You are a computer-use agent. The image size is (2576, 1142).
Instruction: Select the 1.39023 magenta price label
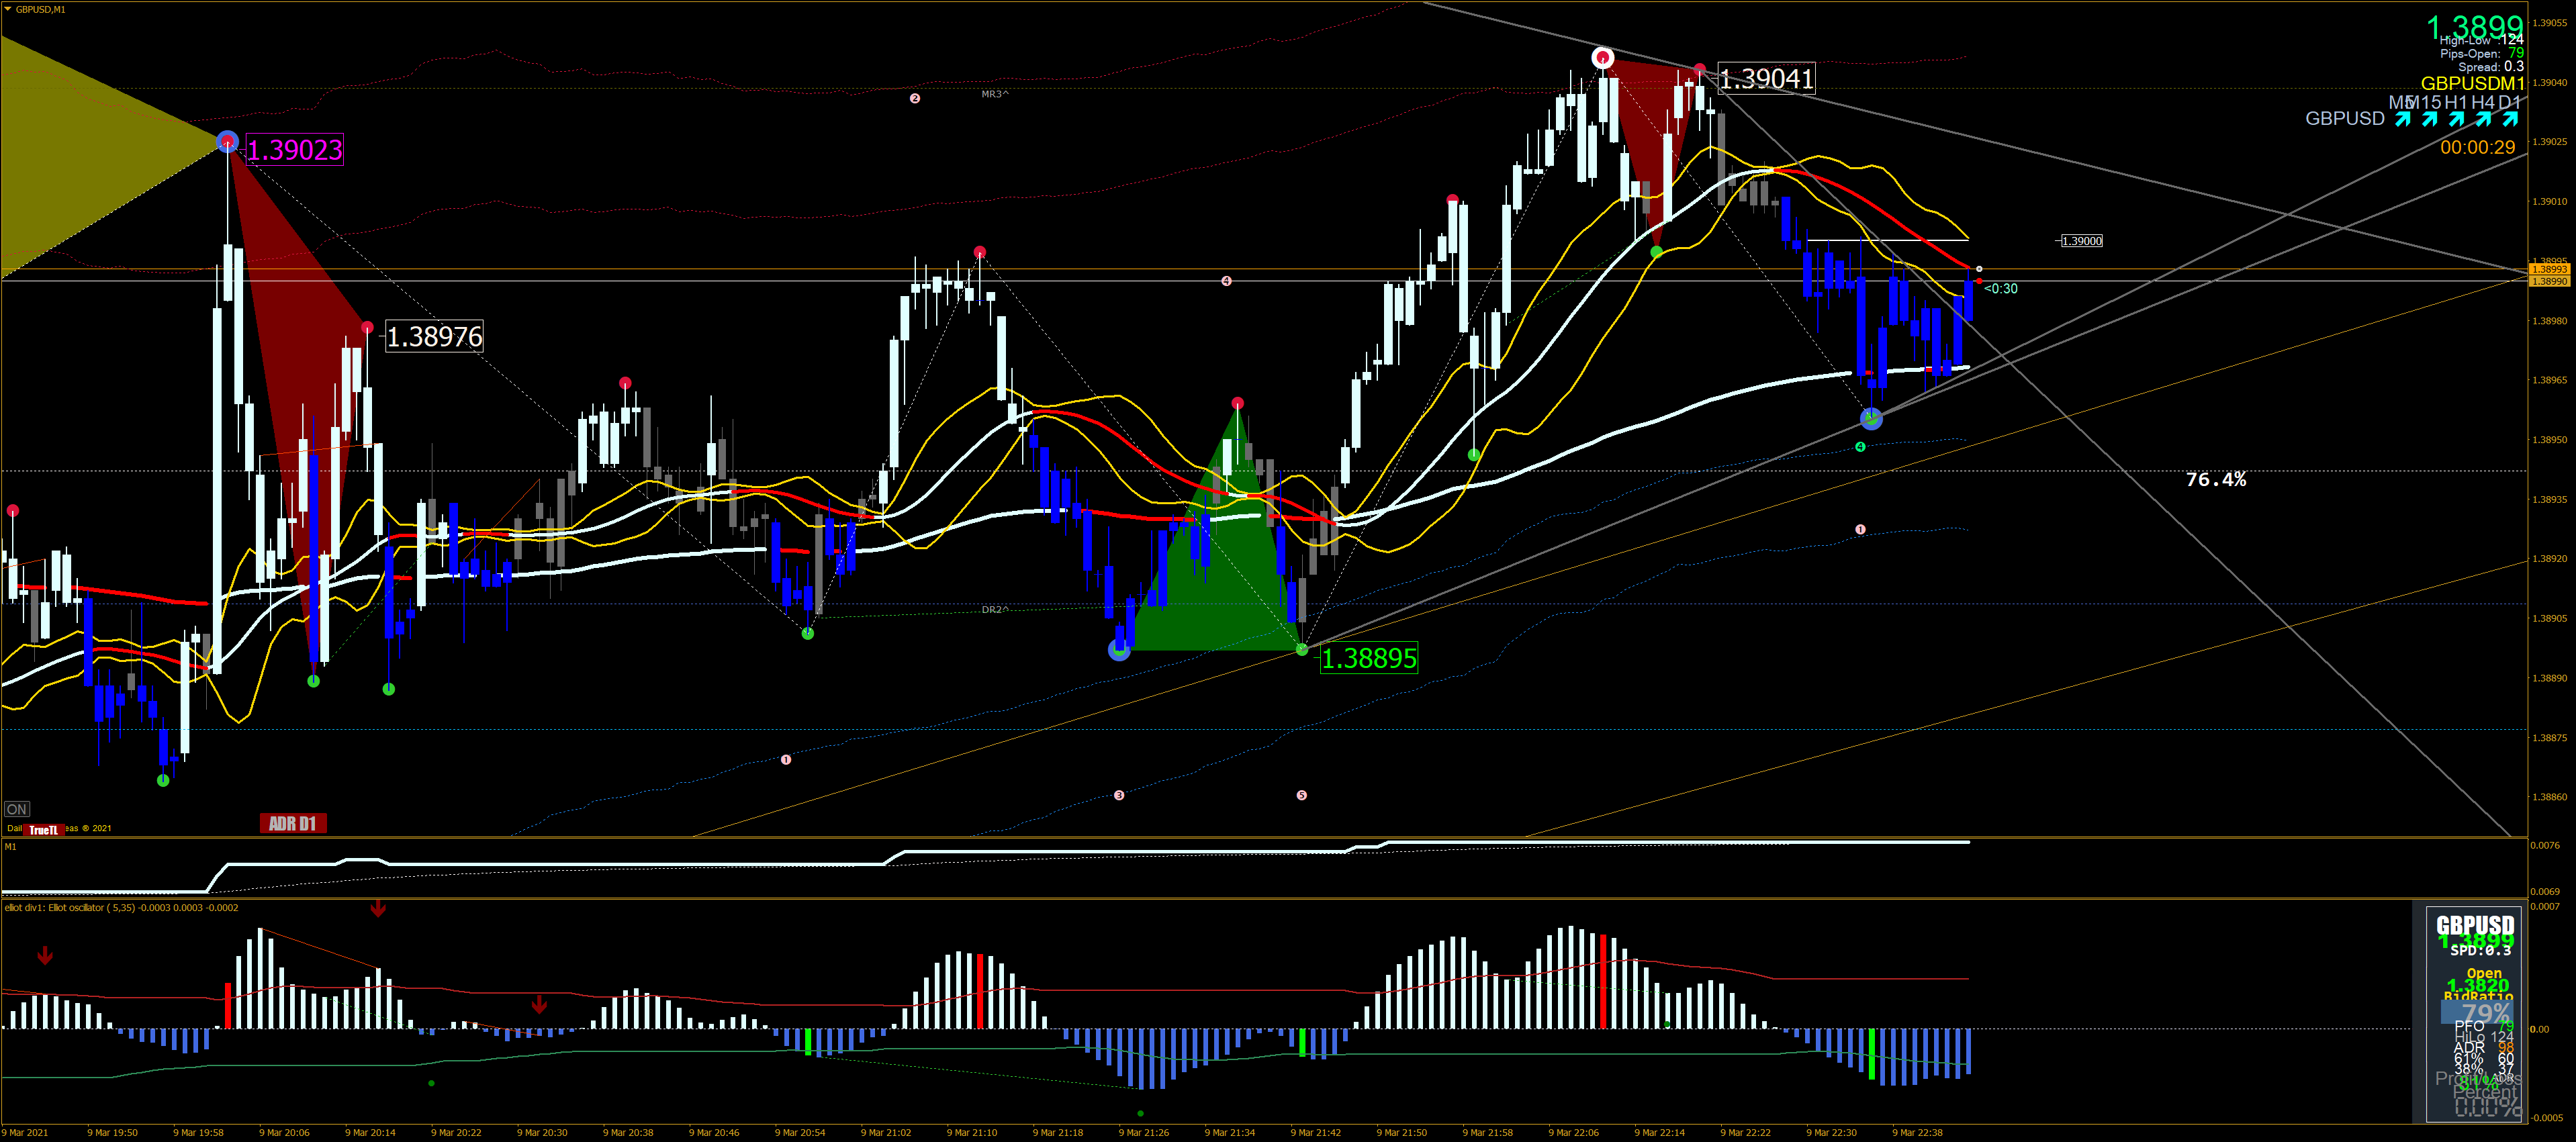(x=294, y=150)
